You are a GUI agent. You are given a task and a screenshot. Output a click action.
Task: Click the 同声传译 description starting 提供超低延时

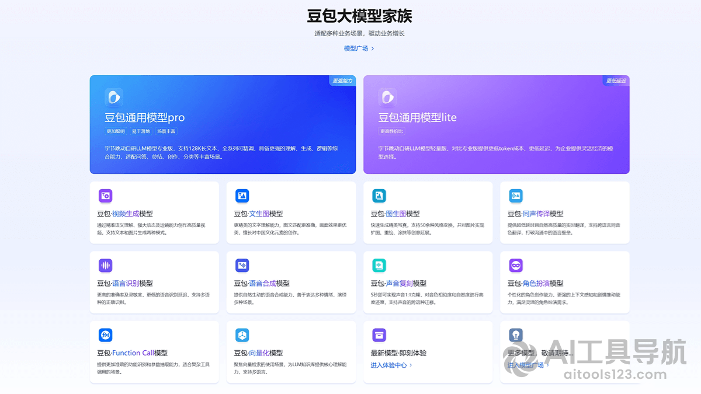pyautogui.click(x=564, y=229)
